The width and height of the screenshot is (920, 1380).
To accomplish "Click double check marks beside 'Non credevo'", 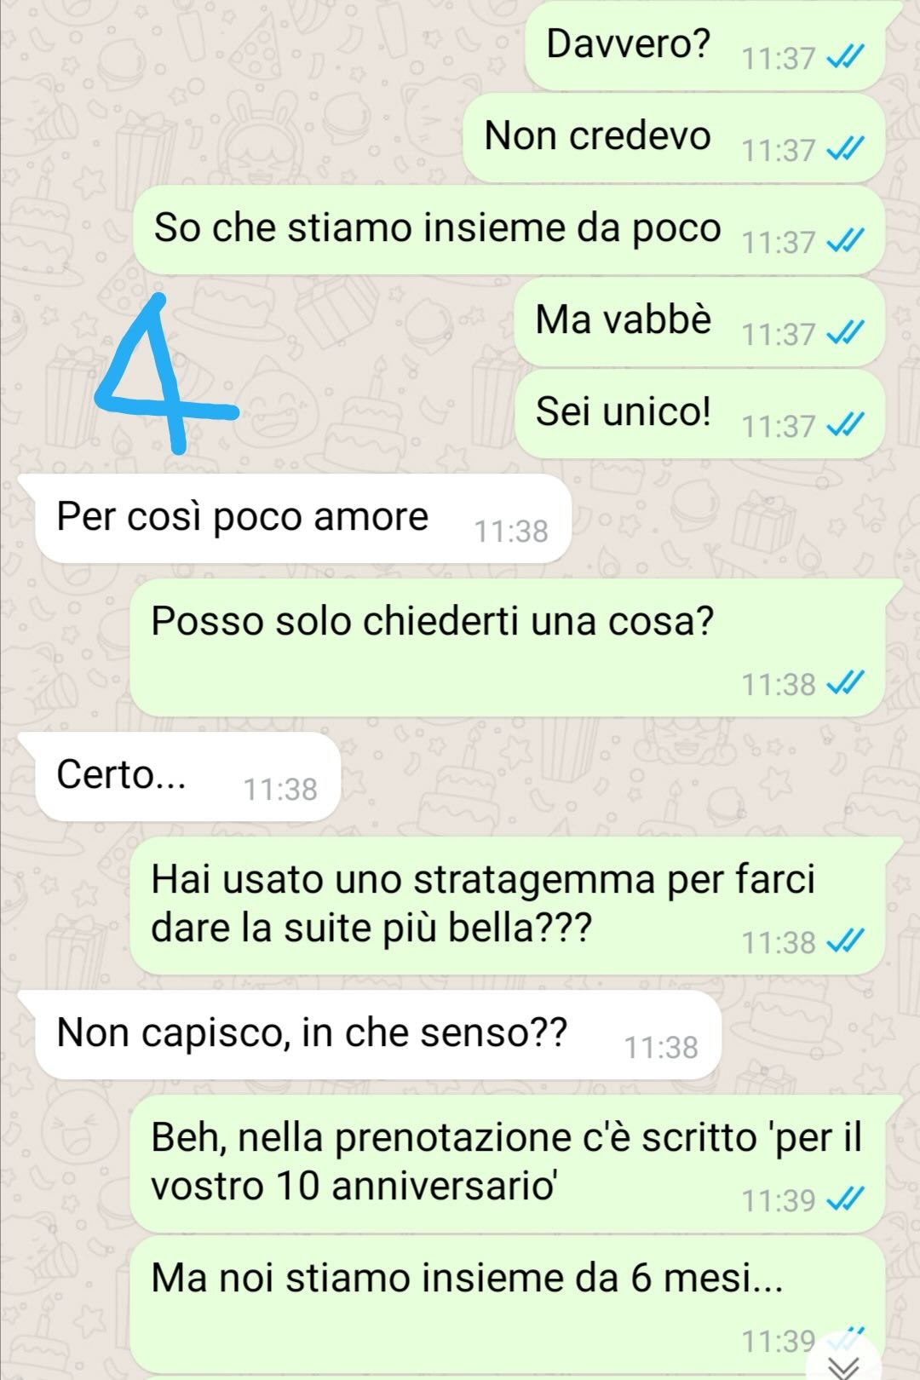I will click(847, 149).
